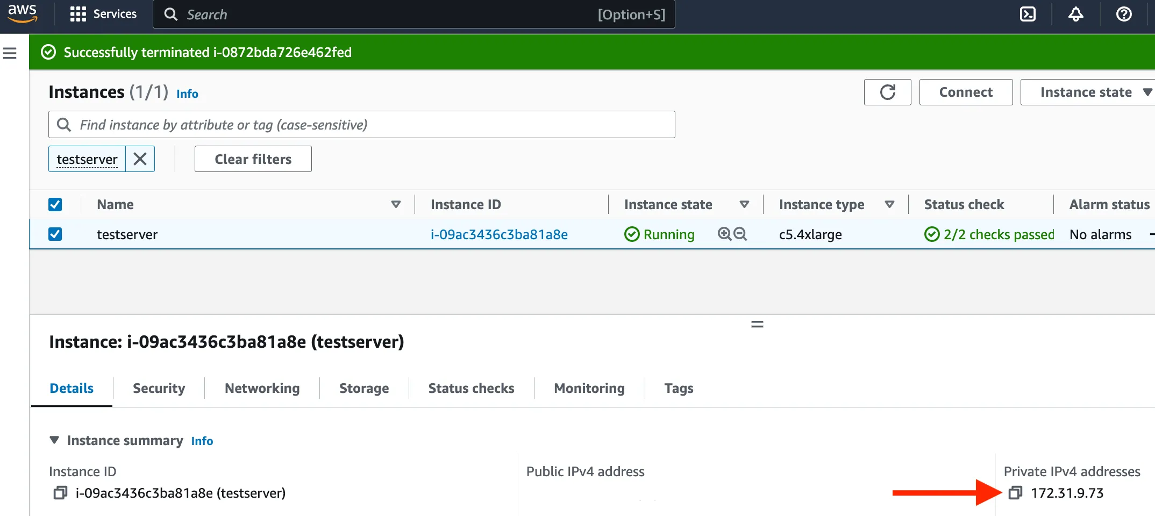The height and width of the screenshot is (516, 1155).
Task: Open the AWS home logo
Action: (x=22, y=13)
